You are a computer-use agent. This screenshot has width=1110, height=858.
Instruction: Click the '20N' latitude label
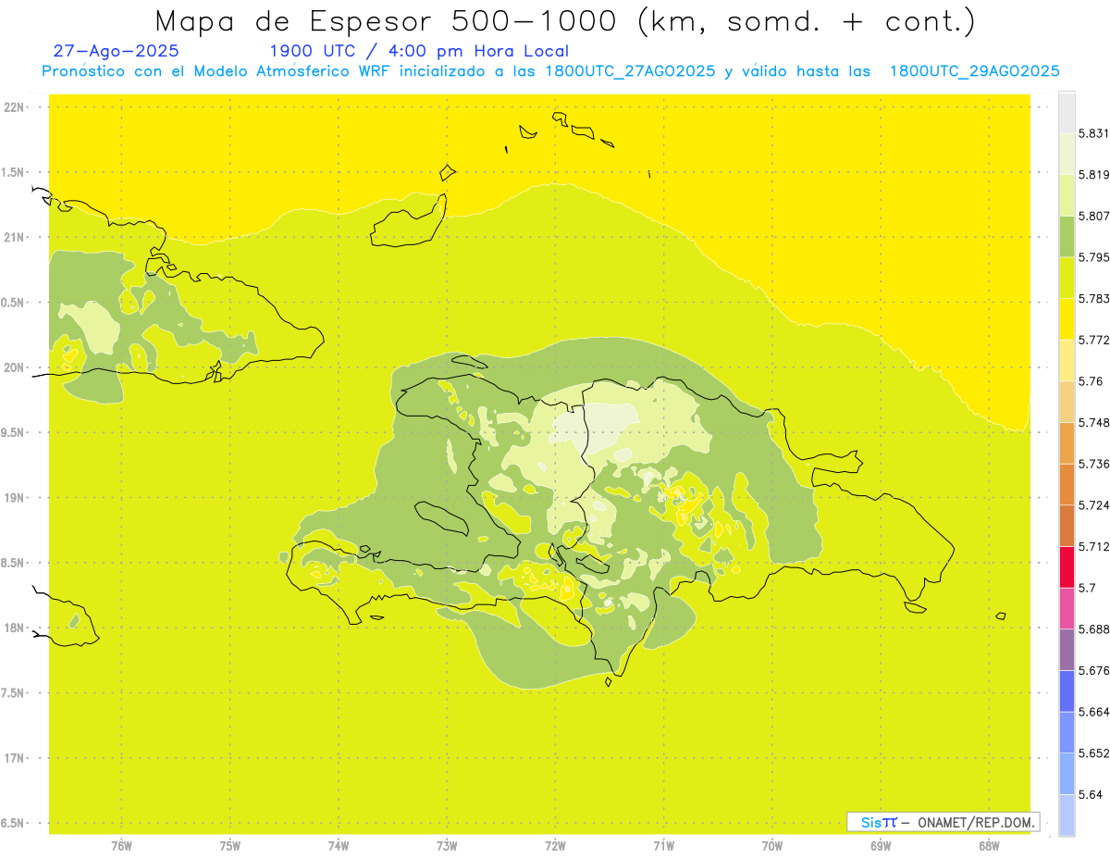pyautogui.click(x=15, y=367)
